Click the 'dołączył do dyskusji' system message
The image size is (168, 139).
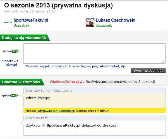[x=71, y=125]
